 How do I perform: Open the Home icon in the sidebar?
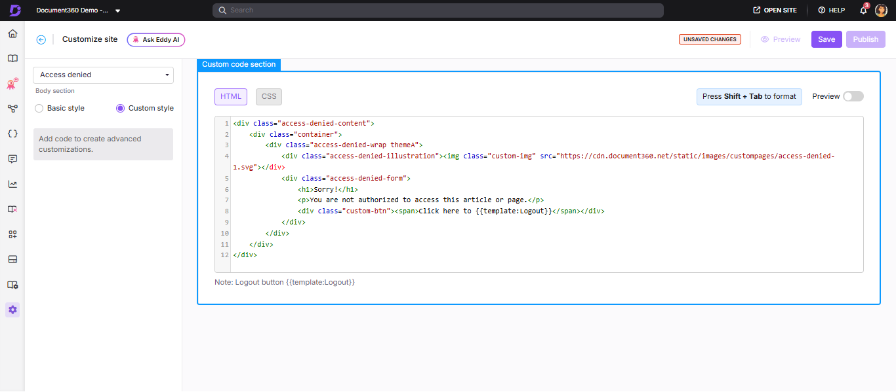(x=12, y=33)
